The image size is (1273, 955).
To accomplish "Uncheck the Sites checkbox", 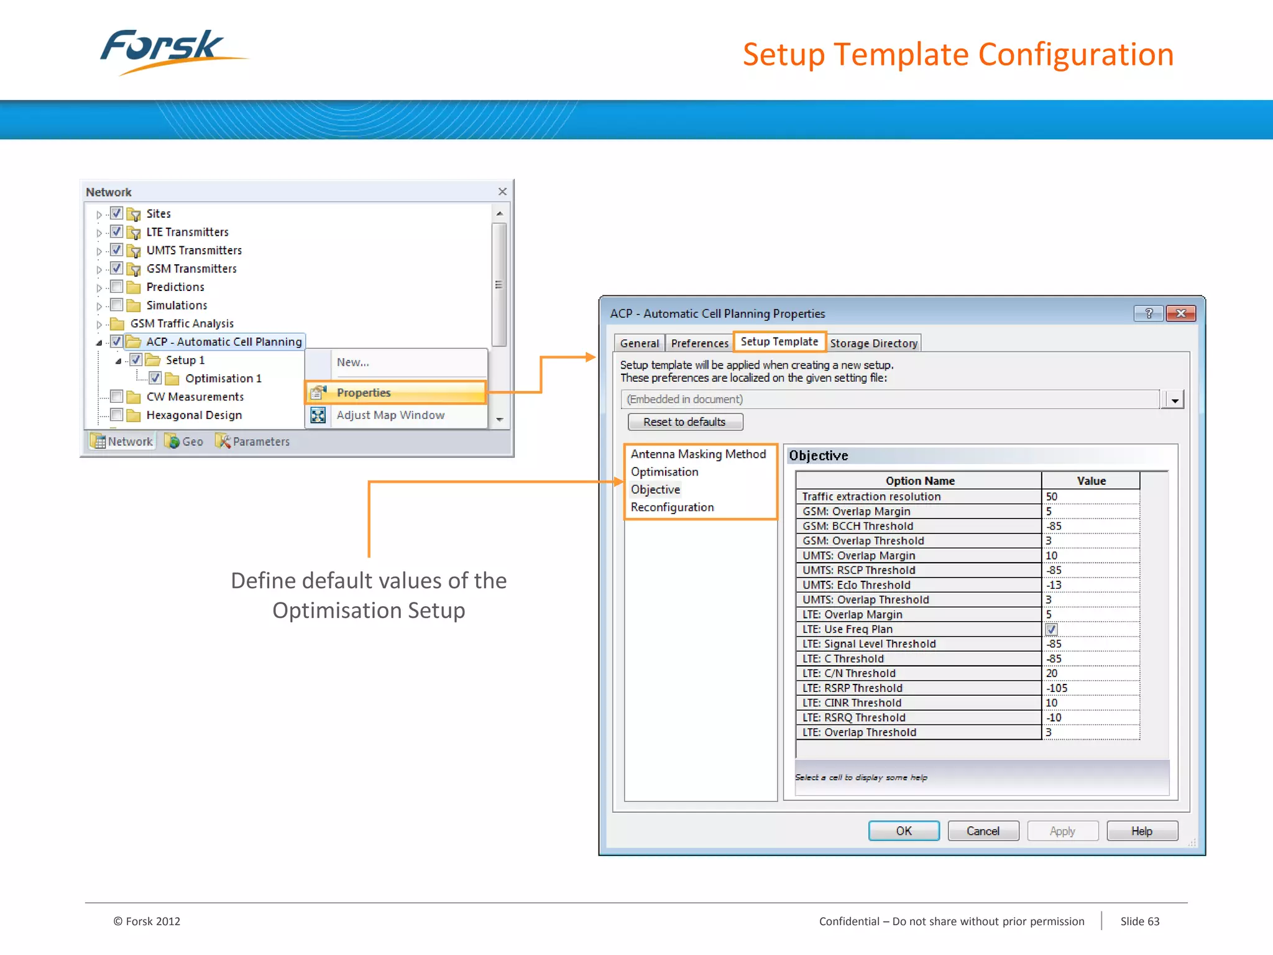I will pos(116,213).
